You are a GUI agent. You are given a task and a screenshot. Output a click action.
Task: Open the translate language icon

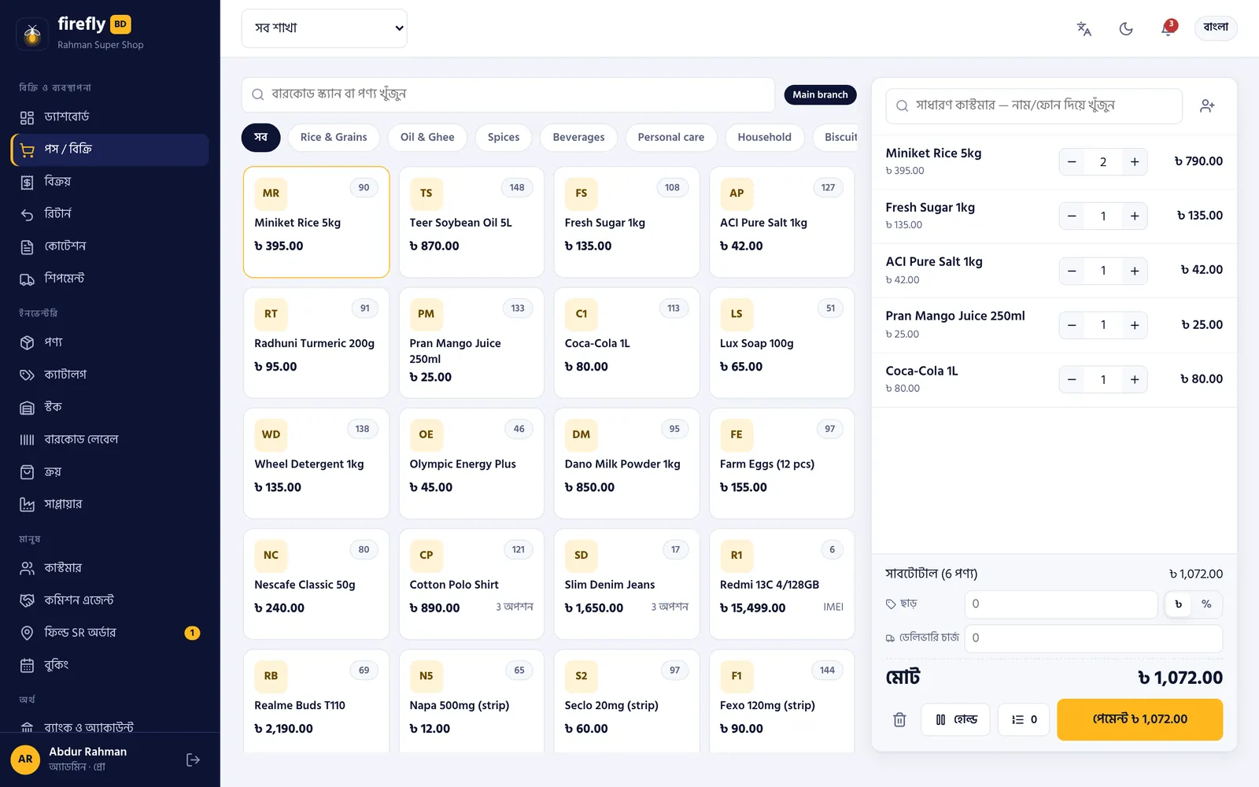click(x=1084, y=28)
